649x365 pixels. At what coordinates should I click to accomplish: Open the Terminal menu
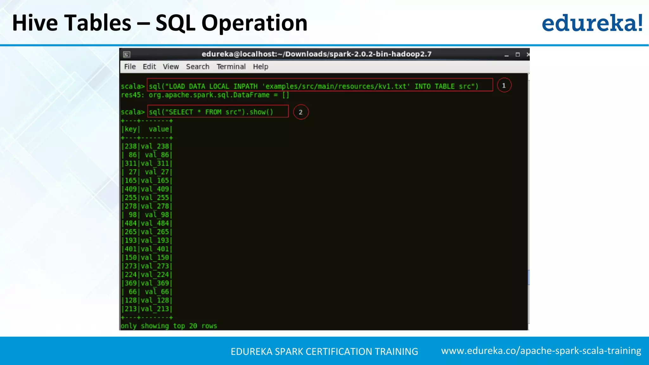point(231,67)
